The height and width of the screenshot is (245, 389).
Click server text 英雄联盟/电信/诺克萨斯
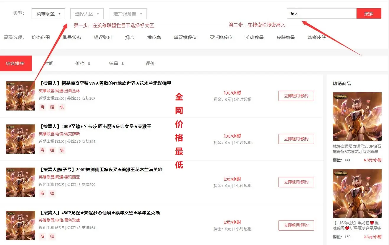point(59,134)
